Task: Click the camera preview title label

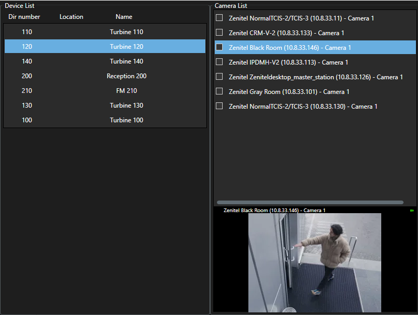Action: click(x=274, y=211)
